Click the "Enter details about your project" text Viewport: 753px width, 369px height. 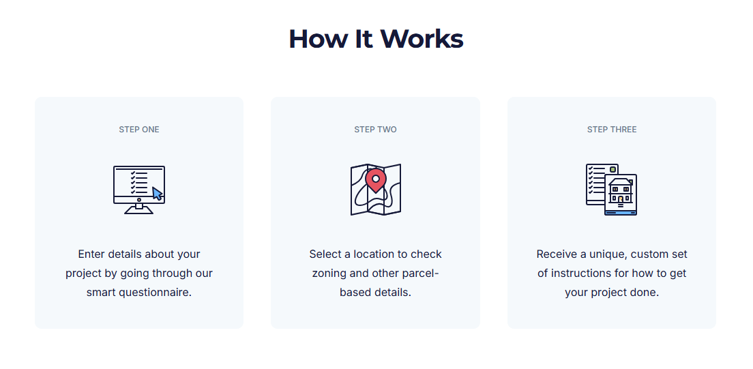pos(139,254)
